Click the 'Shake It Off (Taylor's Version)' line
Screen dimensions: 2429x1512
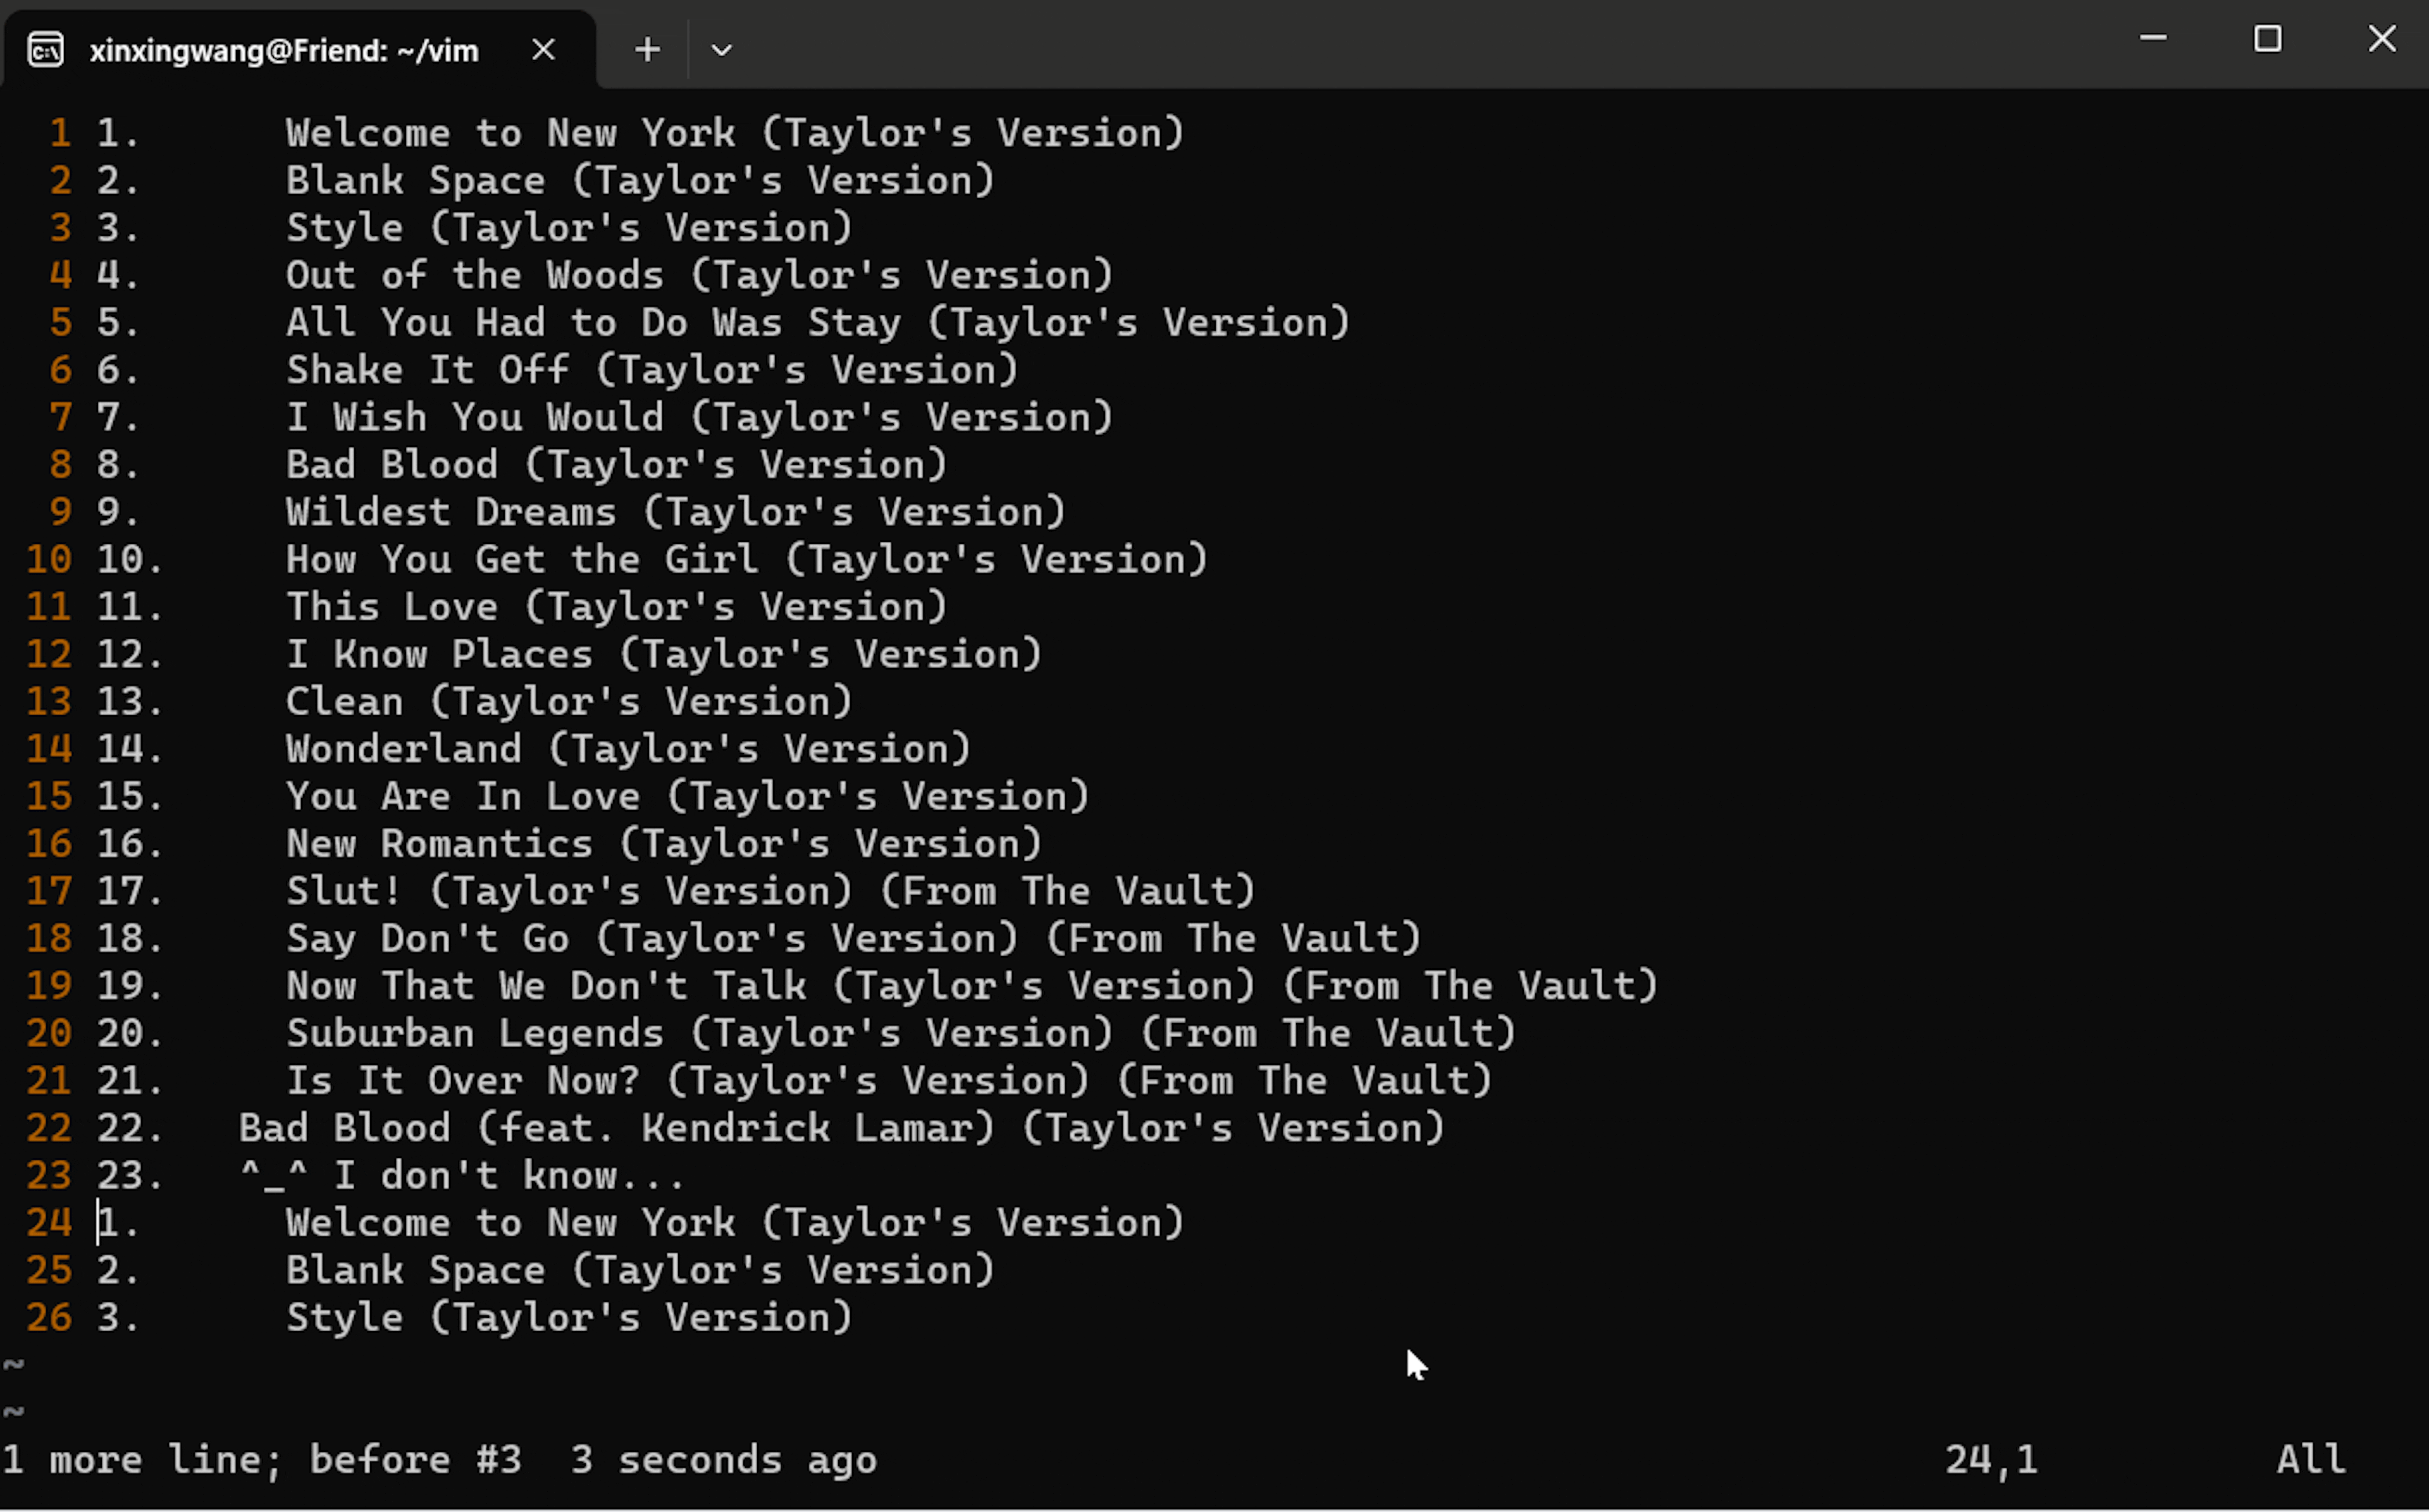(652, 370)
